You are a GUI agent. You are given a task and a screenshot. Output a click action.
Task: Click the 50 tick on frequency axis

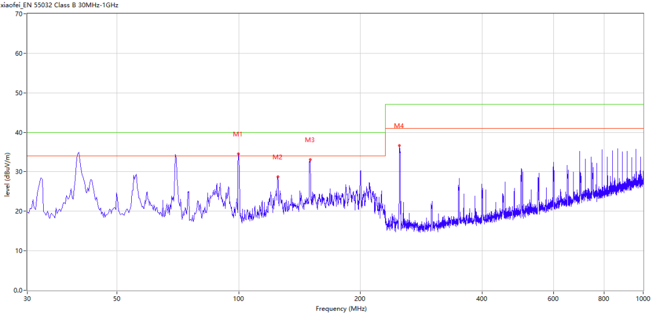coord(117,299)
